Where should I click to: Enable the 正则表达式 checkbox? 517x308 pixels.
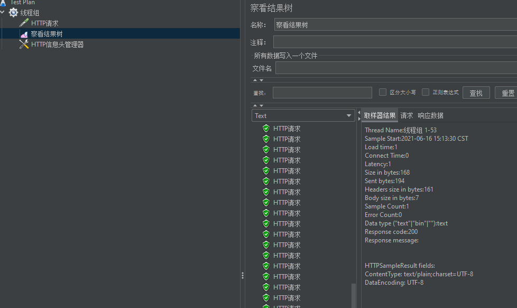(x=425, y=93)
